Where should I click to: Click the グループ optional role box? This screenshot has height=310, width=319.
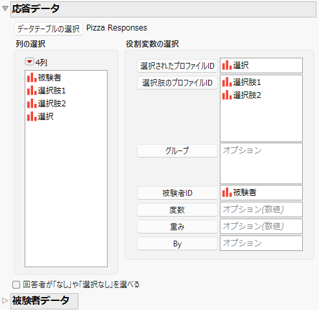pos(261,163)
